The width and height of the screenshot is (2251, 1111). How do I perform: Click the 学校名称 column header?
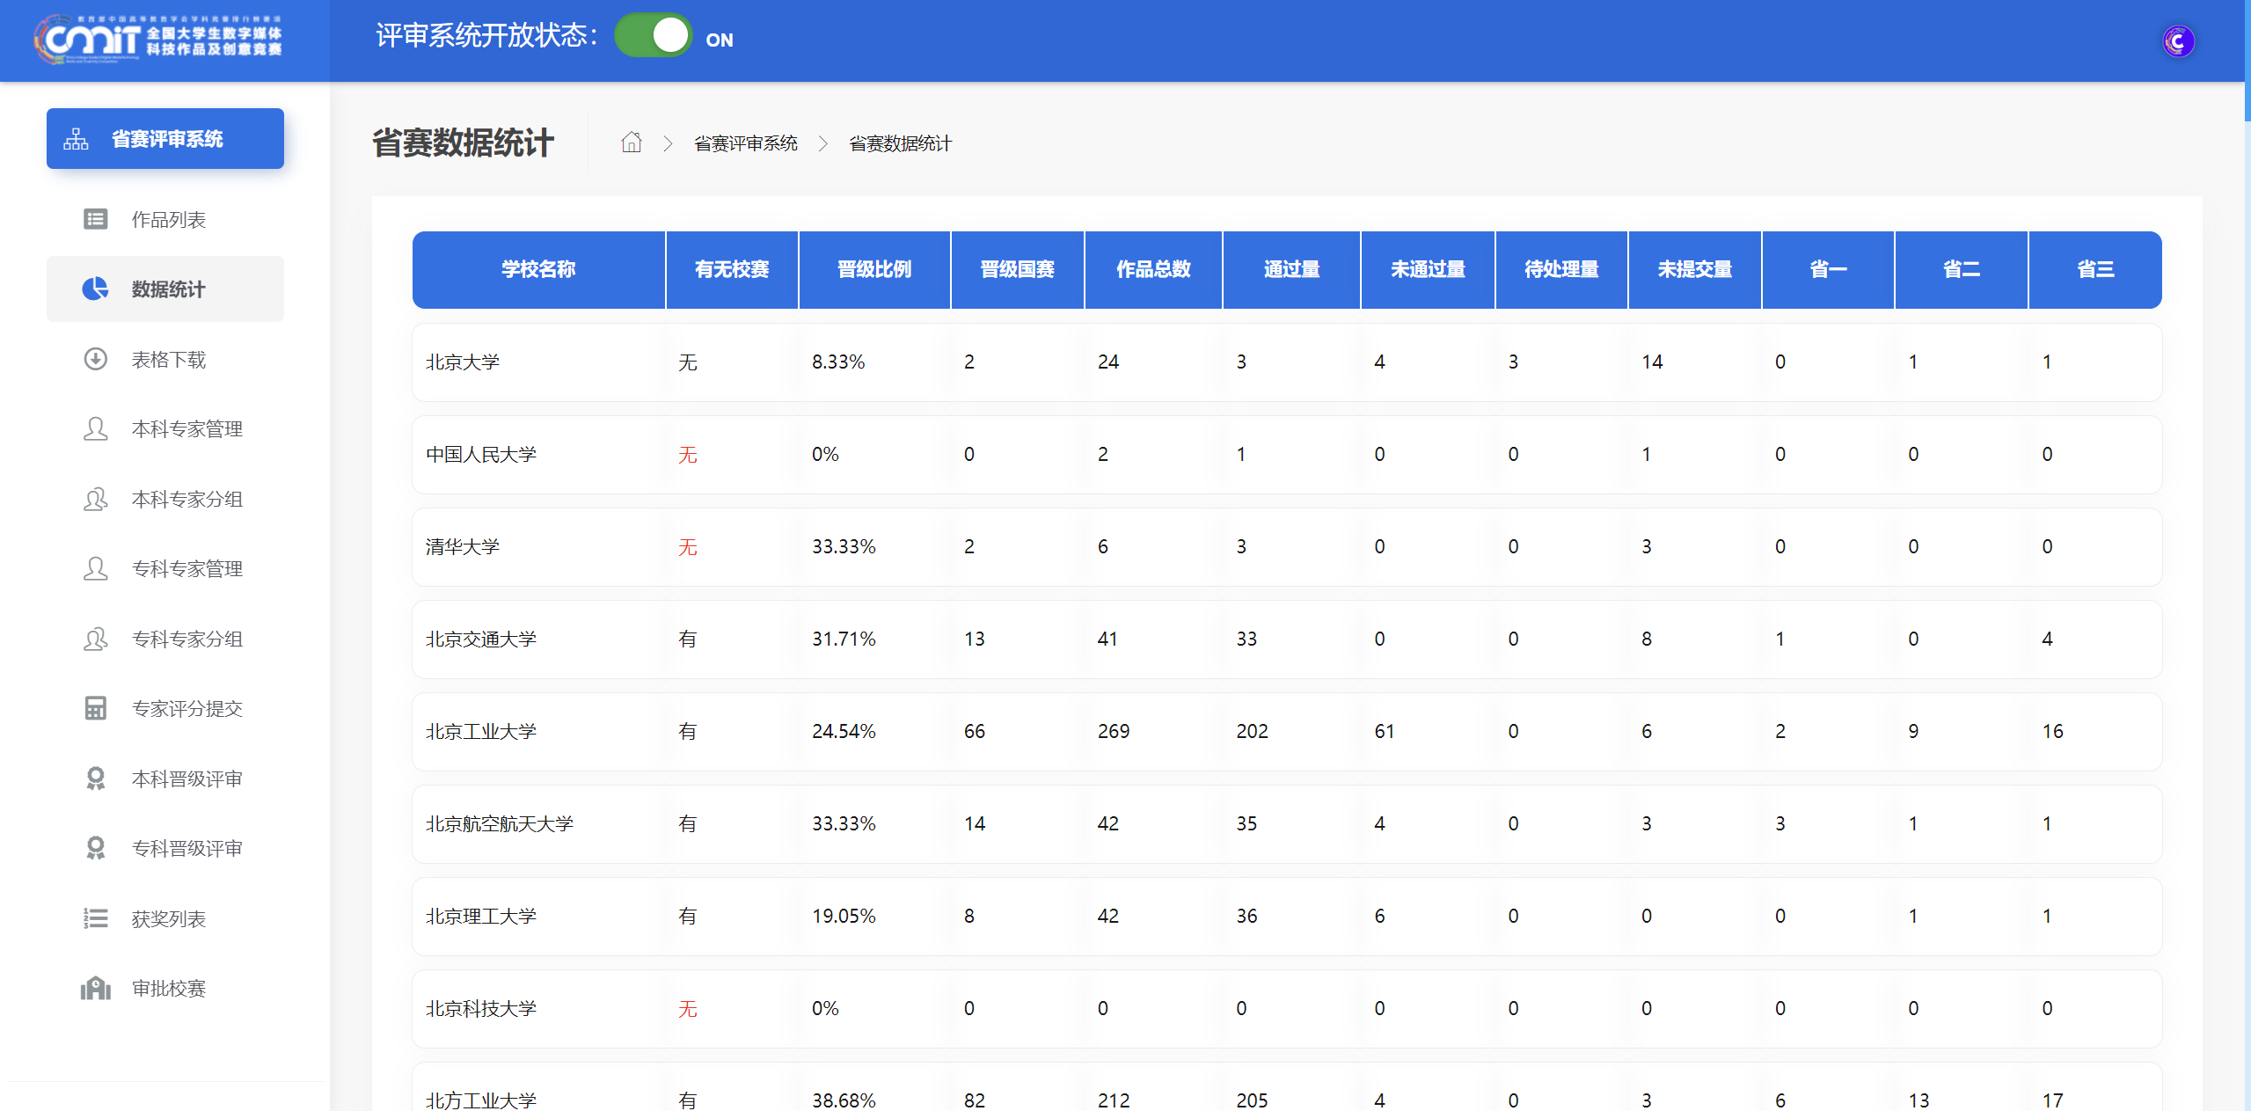[x=538, y=270]
